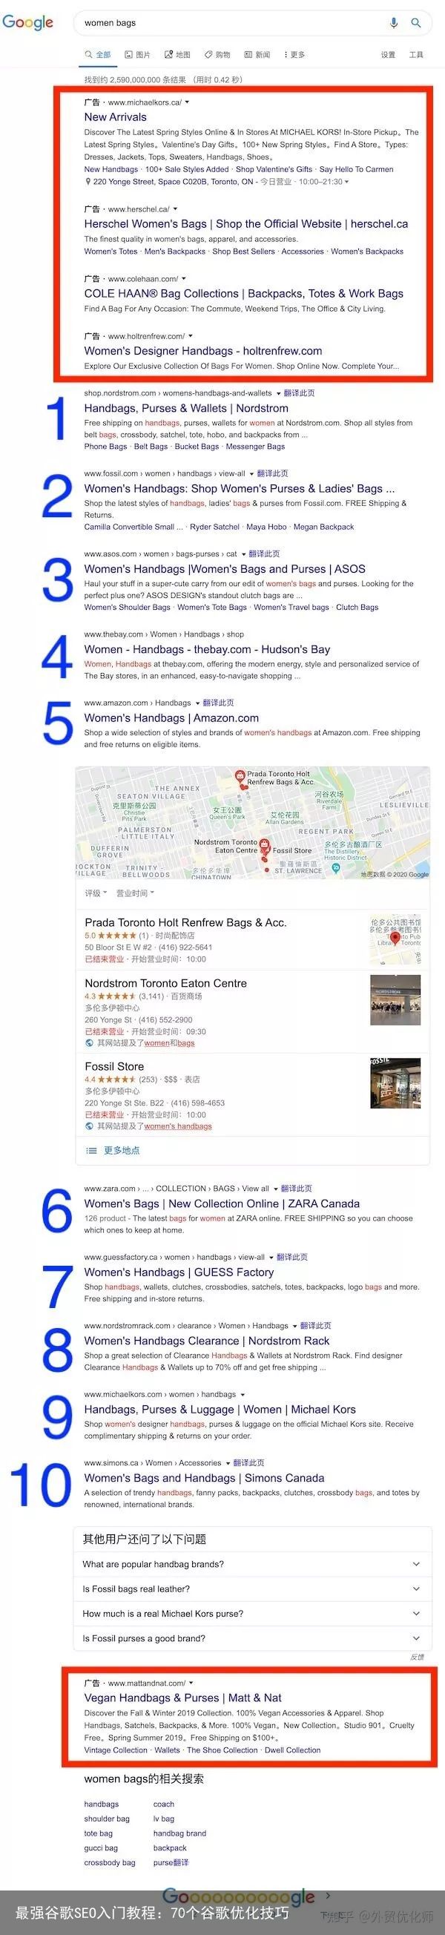Open 'Women's Handbags | Amazon.com' result

click(x=171, y=718)
